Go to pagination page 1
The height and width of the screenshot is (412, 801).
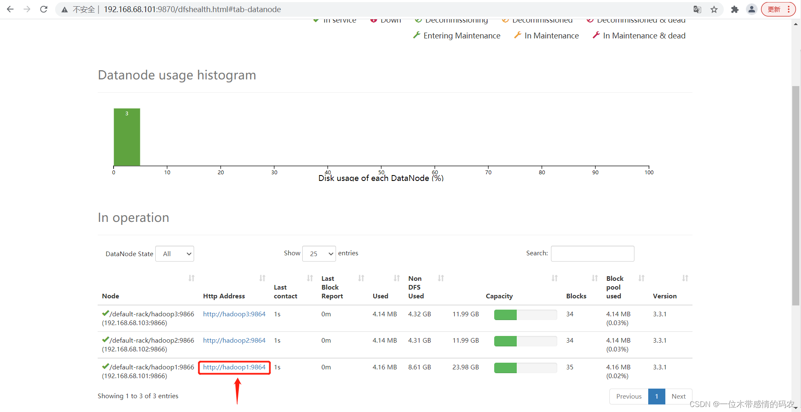pos(657,397)
